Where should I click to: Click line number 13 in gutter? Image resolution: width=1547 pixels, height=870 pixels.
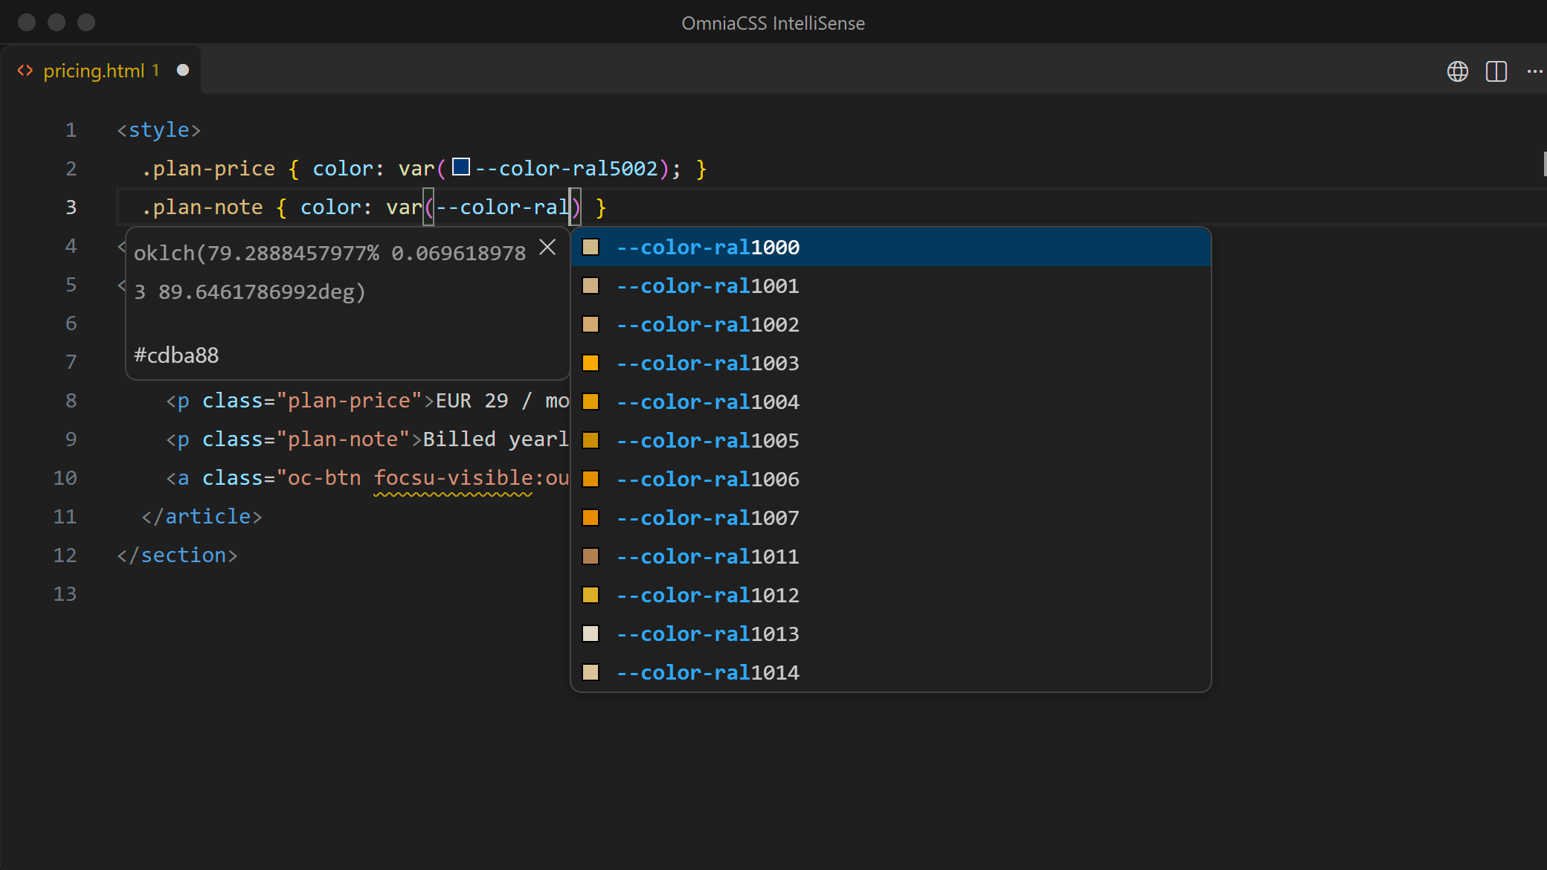point(65,594)
